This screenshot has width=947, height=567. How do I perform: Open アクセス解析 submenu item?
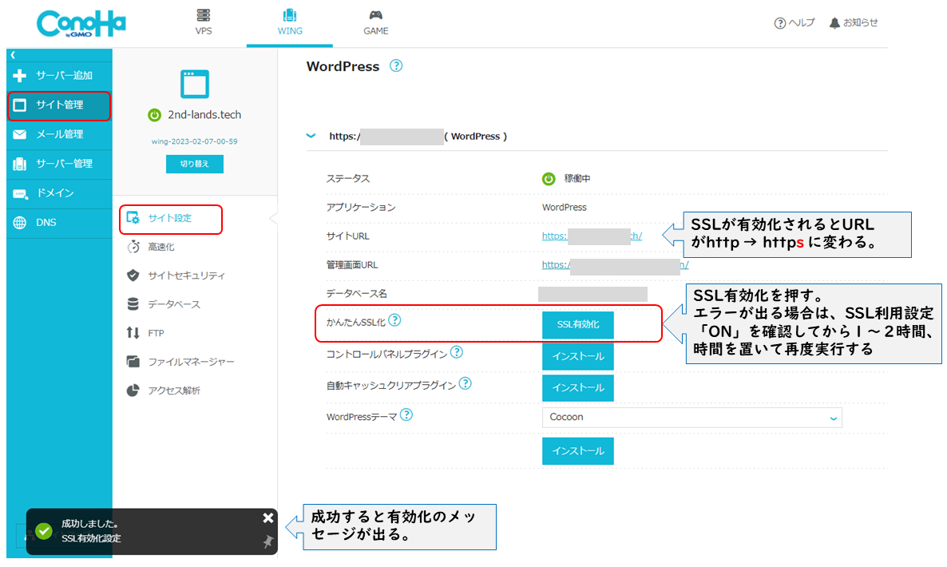[163, 391]
